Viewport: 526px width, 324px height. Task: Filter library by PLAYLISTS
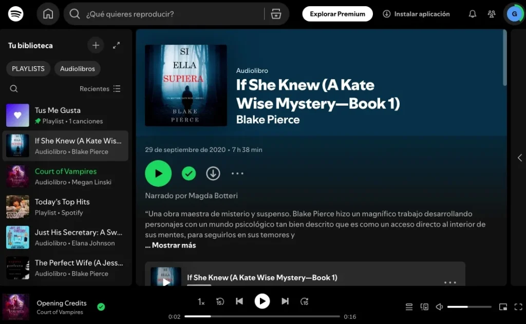click(28, 69)
